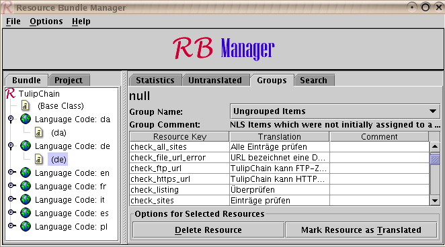Select the check_https_url resource key
Screen dimensions: 445x247
(x=179, y=179)
